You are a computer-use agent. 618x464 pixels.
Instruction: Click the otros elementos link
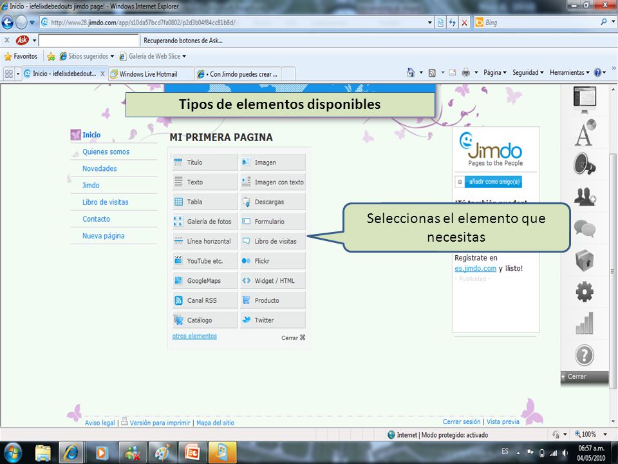(x=194, y=336)
